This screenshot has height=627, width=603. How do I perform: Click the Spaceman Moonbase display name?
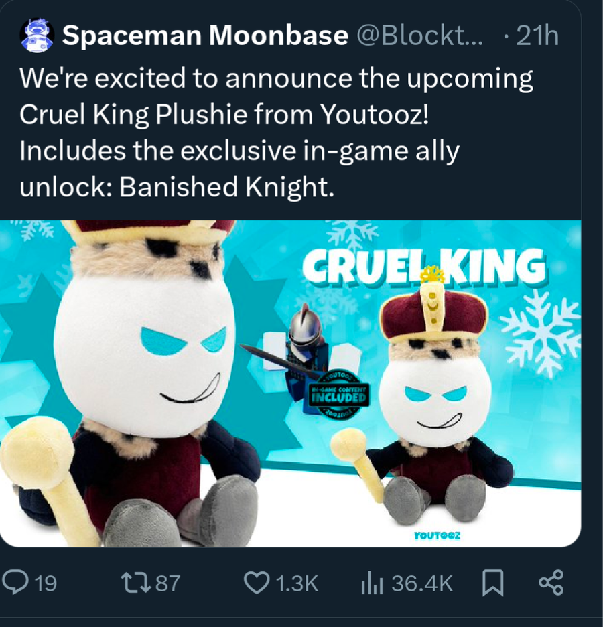coord(205,36)
